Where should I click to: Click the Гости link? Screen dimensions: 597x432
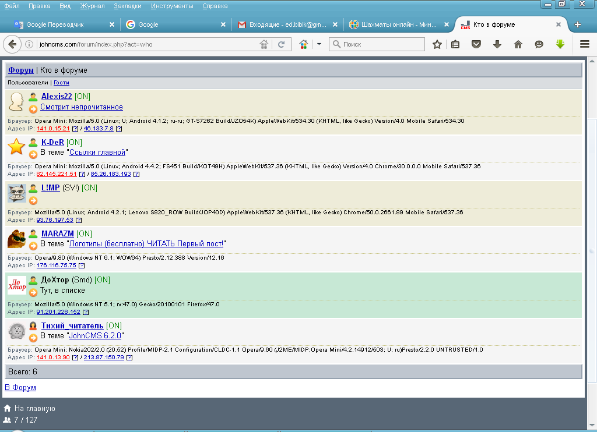[61, 83]
